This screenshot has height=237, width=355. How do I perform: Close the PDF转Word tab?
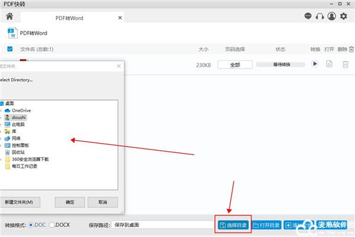pos(120,18)
